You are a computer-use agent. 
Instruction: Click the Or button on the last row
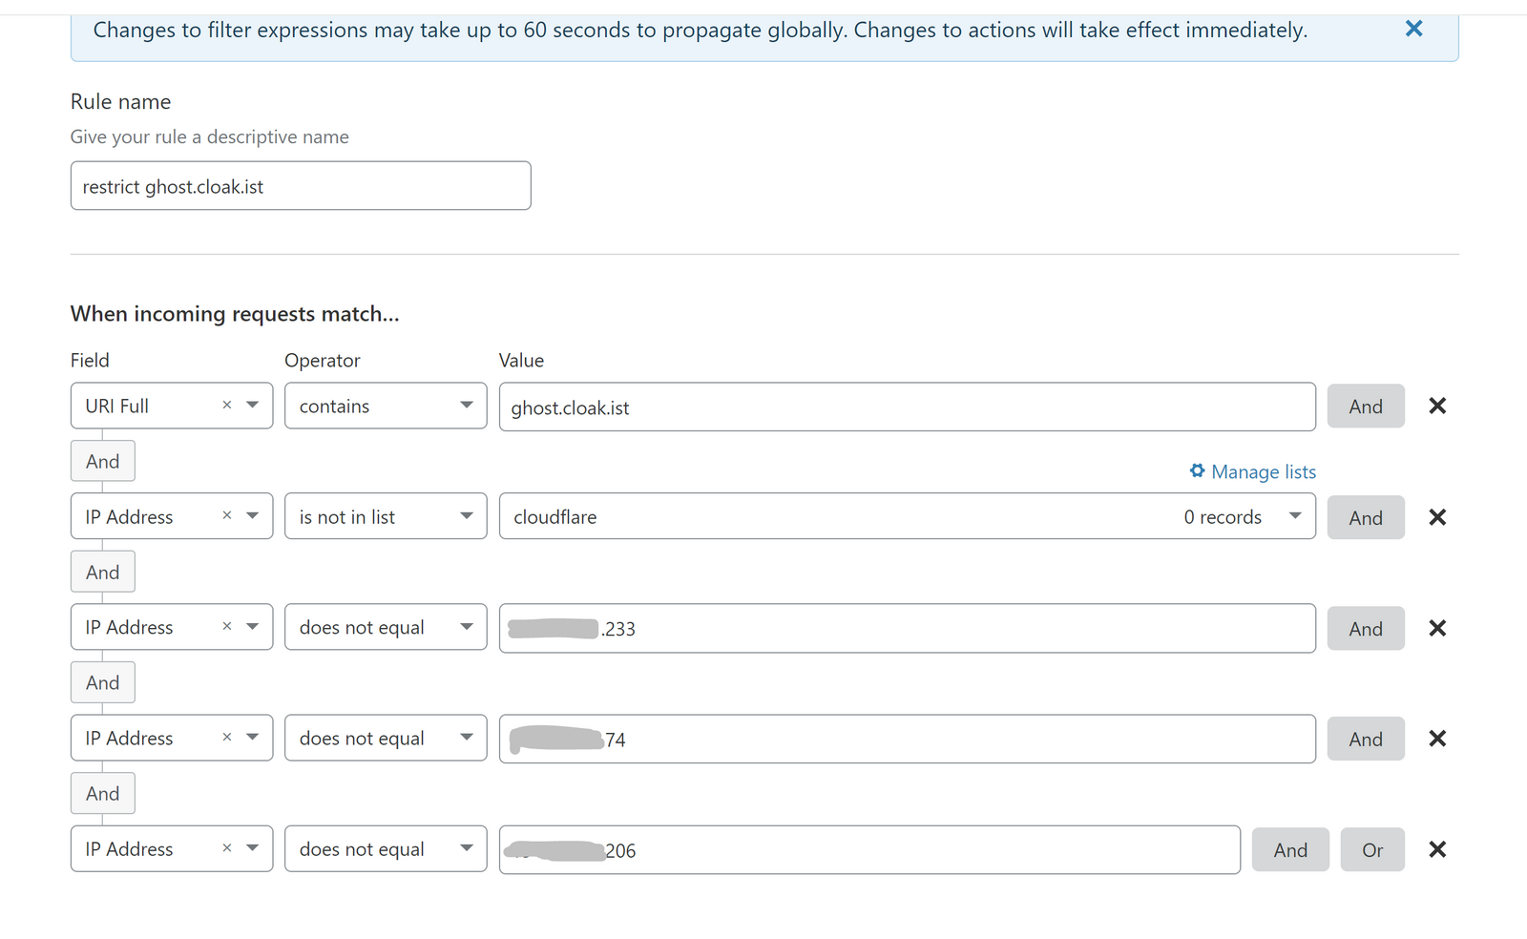coord(1371,849)
